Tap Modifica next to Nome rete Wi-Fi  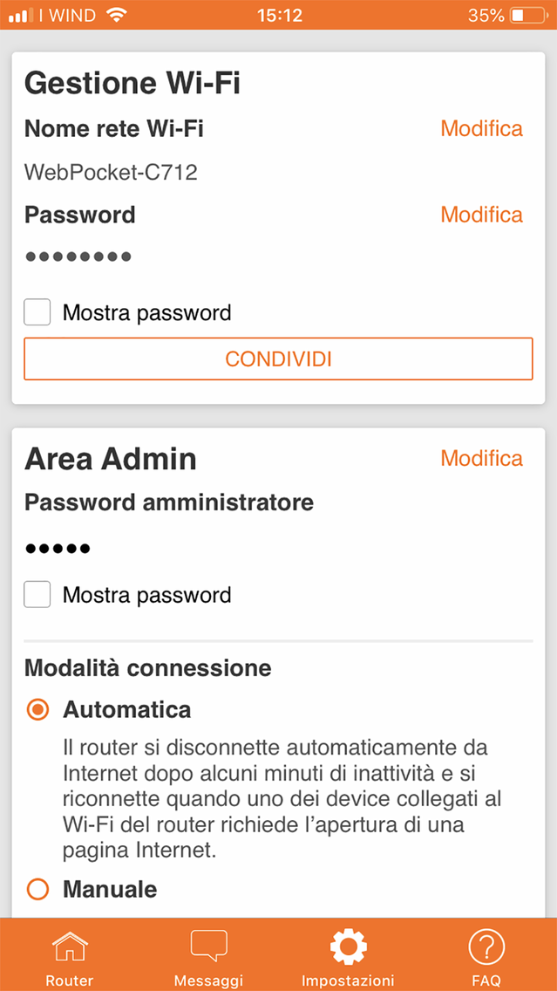(x=481, y=128)
